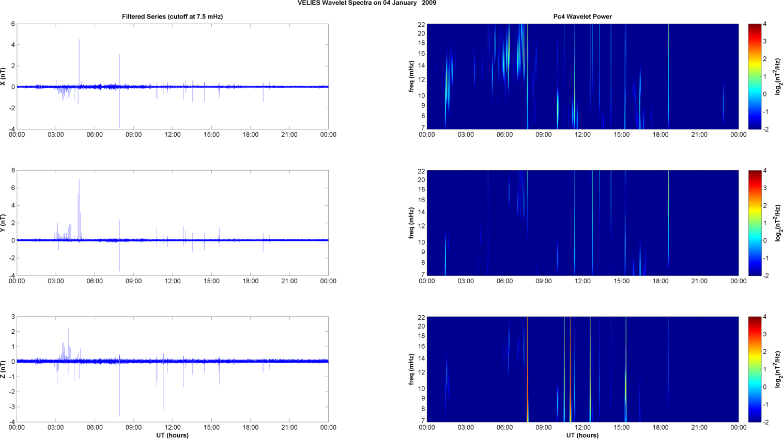The height and width of the screenshot is (439, 783).
Task: Click 'UT (hours)' label below Z series plot
Action: [x=172, y=435]
